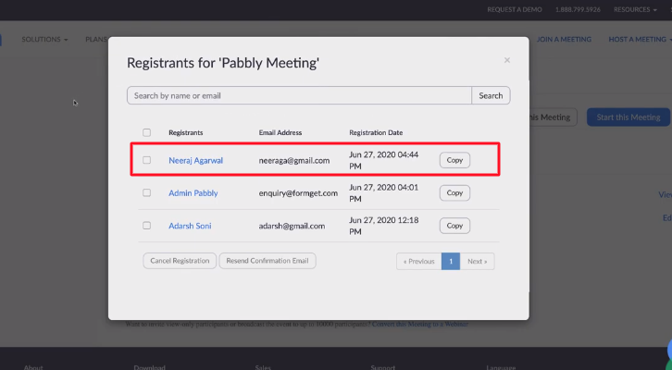The height and width of the screenshot is (370, 672).
Task: Click Cancel Registration button
Action: (x=180, y=261)
